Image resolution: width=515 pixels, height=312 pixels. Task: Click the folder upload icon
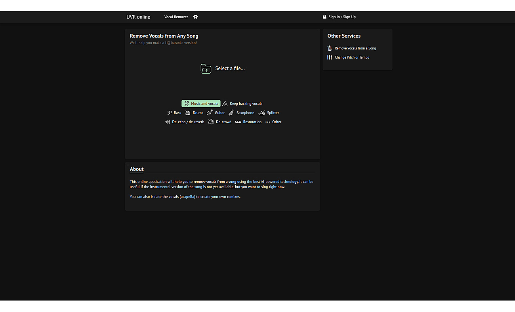206,68
